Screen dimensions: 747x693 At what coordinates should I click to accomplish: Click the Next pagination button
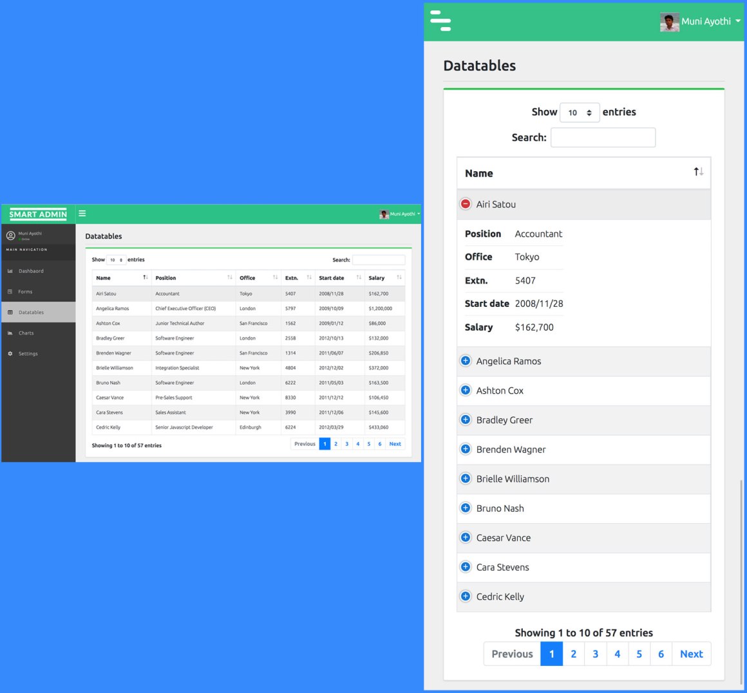click(x=690, y=653)
